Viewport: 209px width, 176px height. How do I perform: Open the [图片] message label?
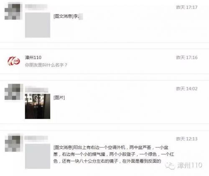[x=59, y=97]
